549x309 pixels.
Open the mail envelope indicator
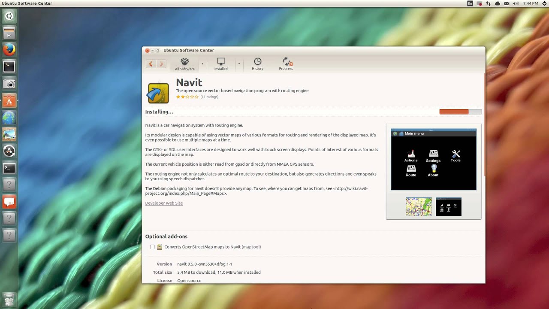(507, 3)
